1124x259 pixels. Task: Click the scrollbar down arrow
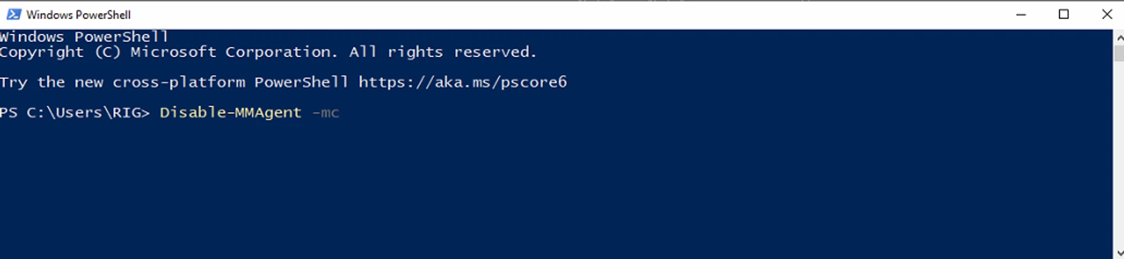(x=1118, y=253)
